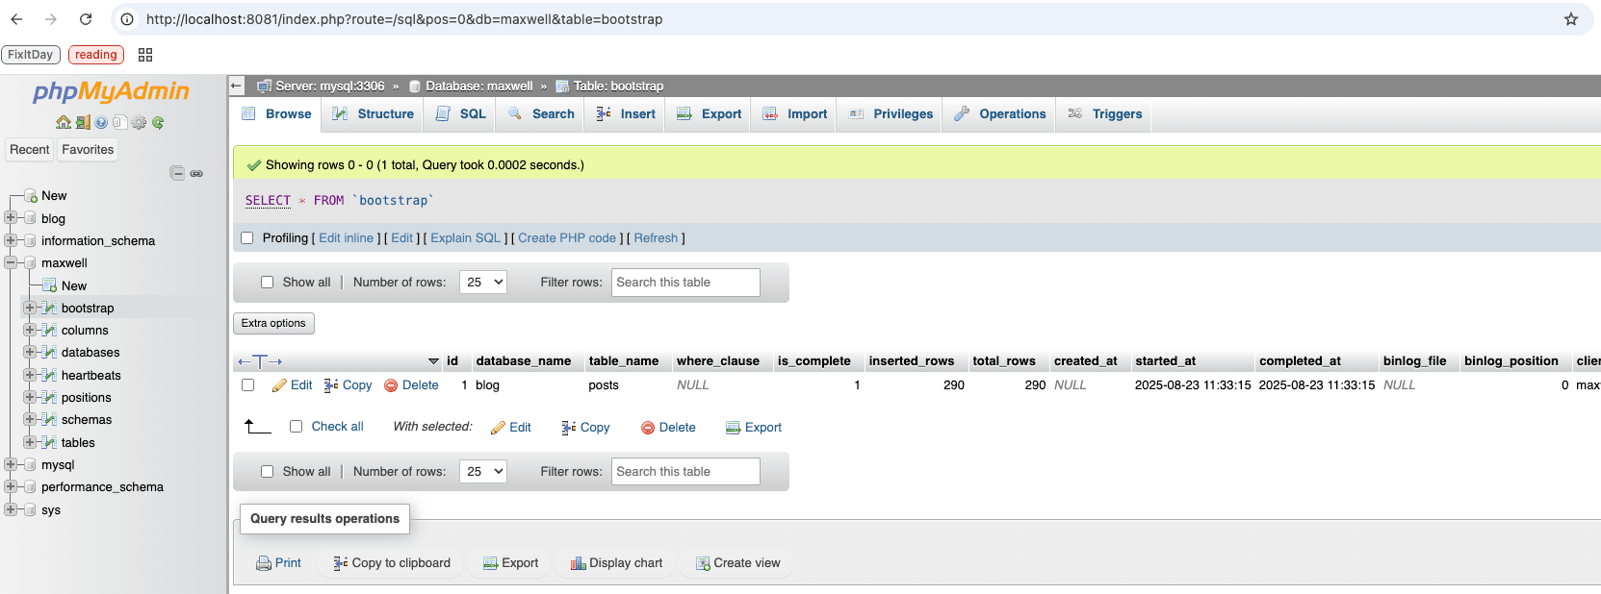
Task: Click the Log out door icon
Action: tap(83, 122)
